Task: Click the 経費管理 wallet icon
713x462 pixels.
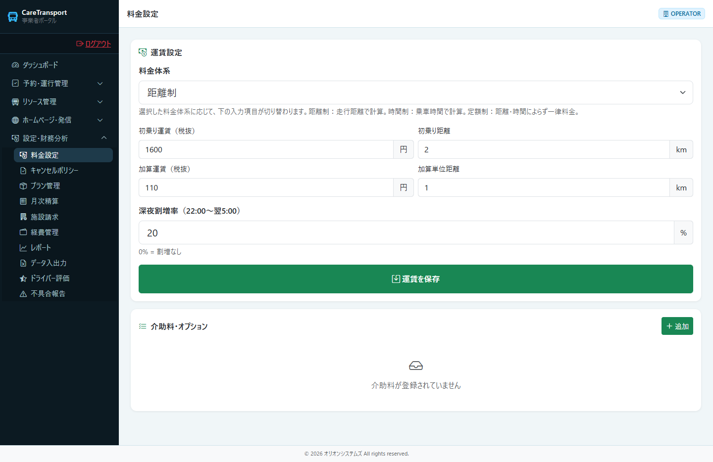Action: click(23, 232)
